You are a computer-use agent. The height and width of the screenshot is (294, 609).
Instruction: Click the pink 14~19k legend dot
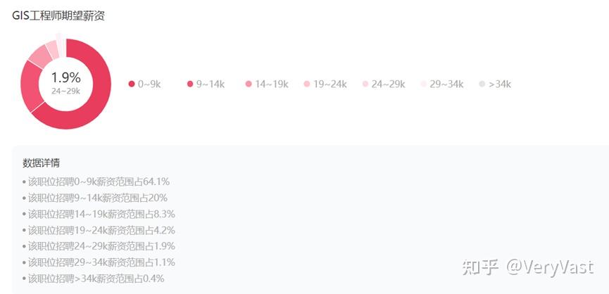(249, 84)
